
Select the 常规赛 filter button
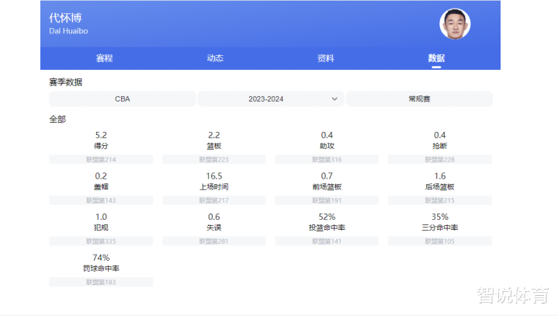(x=419, y=99)
